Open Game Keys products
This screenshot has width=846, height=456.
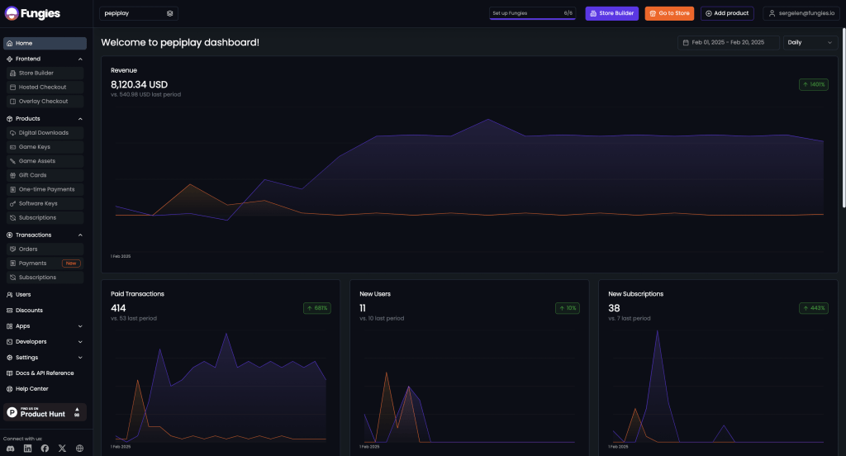coord(45,147)
